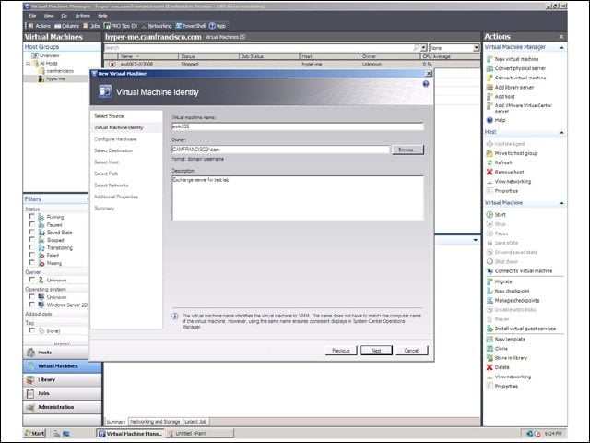Switch to Networking and Storage tab
Screen dimensions: 590x443
click(x=156, y=422)
